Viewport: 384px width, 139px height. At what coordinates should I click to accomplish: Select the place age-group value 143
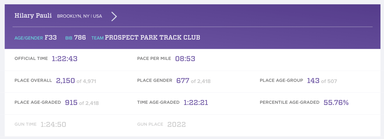click(x=313, y=81)
